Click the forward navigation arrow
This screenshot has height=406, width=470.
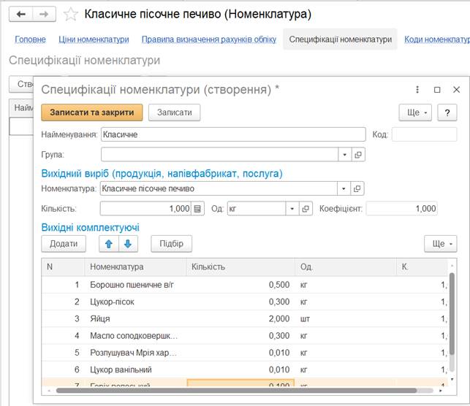pyautogui.click(x=43, y=14)
